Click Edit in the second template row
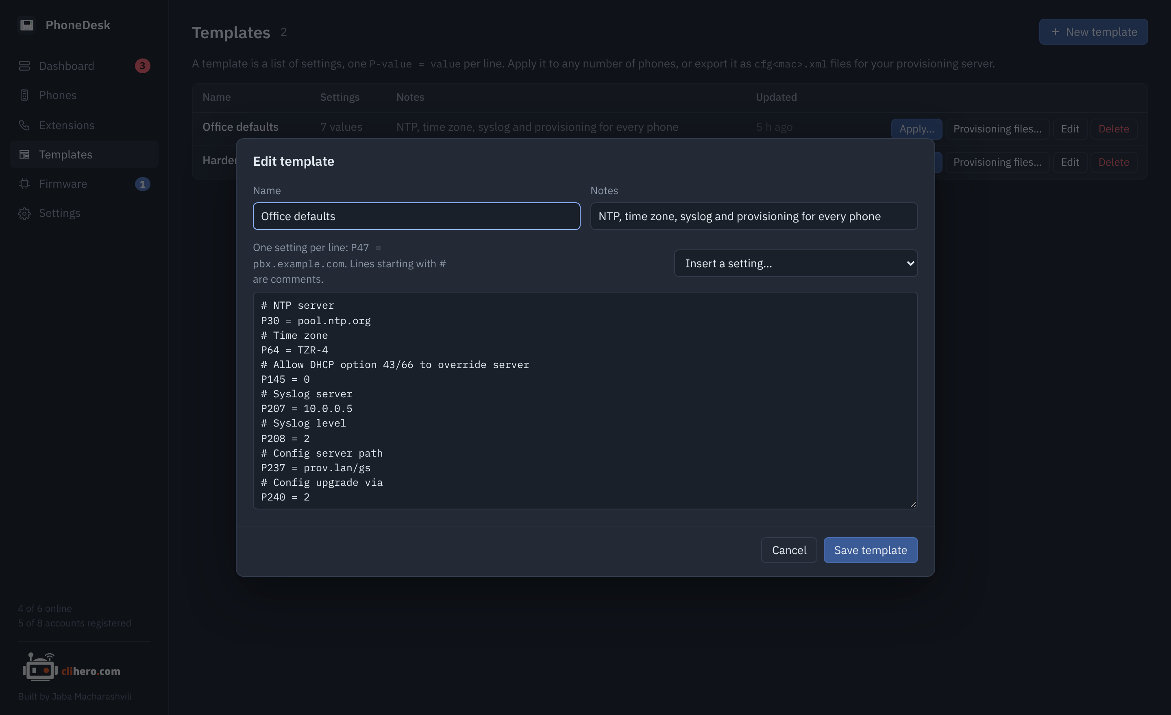Image resolution: width=1171 pixels, height=715 pixels. (1070, 162)
